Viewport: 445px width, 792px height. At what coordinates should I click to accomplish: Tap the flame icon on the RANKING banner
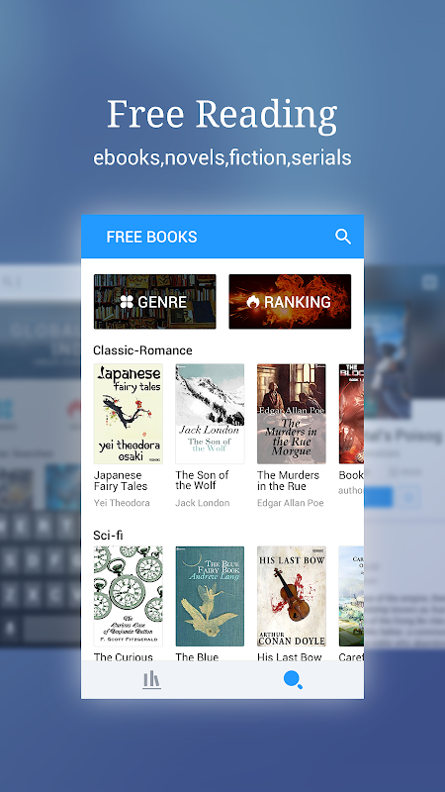point(253,302)
